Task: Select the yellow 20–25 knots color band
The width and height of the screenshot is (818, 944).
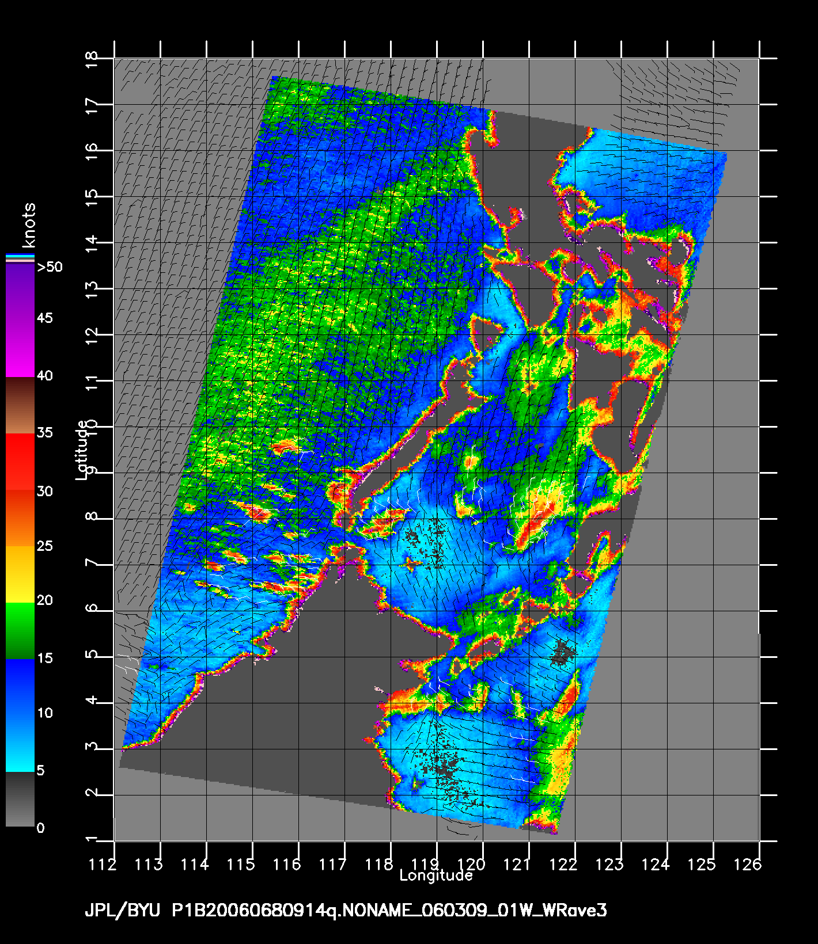Action: tap(20, 574)
